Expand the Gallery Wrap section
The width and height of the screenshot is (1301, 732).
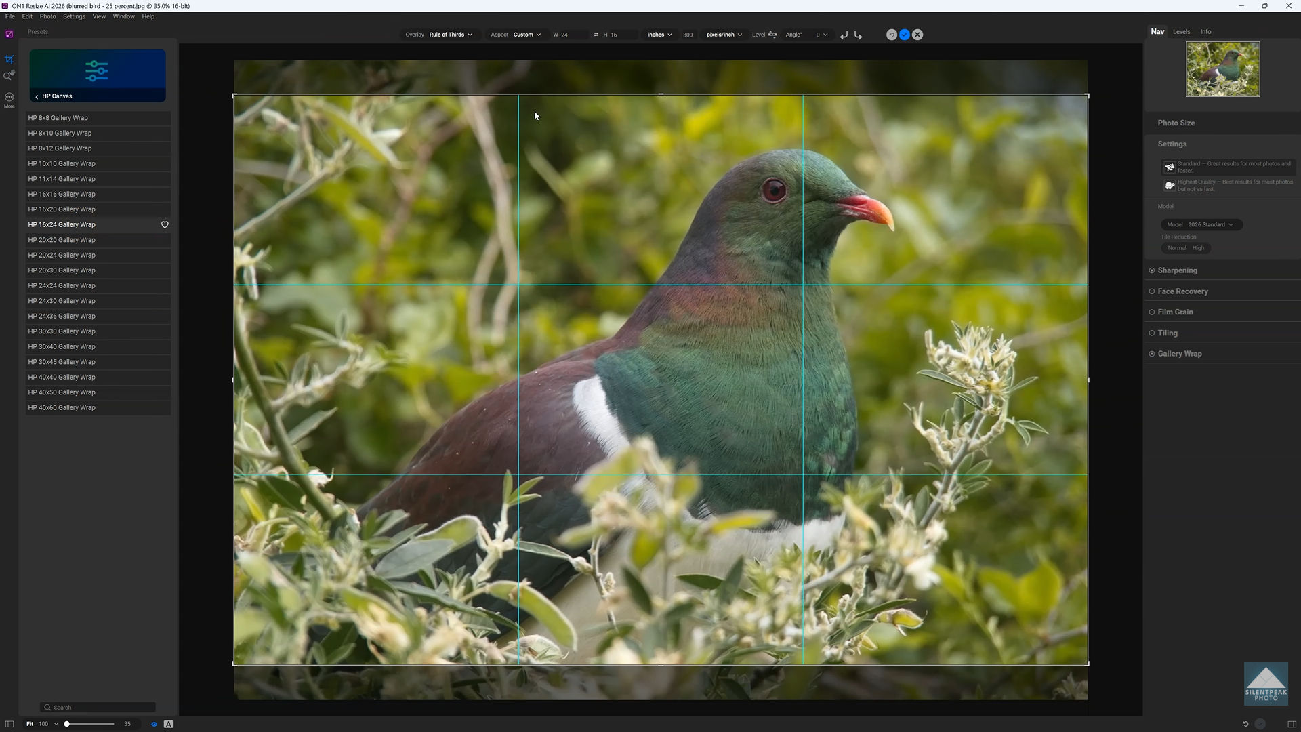click(x=1180, y=353)
